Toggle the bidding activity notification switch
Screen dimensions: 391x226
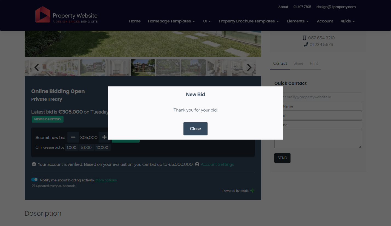[x=34, y=180]
